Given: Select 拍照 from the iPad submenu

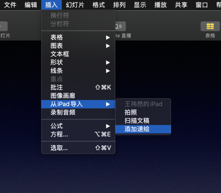Looking at the screenshot, I should [x=143, y=113].
